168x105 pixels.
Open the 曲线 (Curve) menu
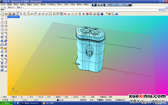[x=23, y=4]
